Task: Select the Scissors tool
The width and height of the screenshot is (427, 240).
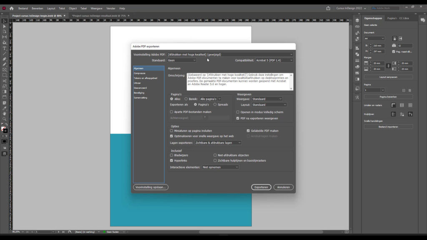Action: coord(4,81)
